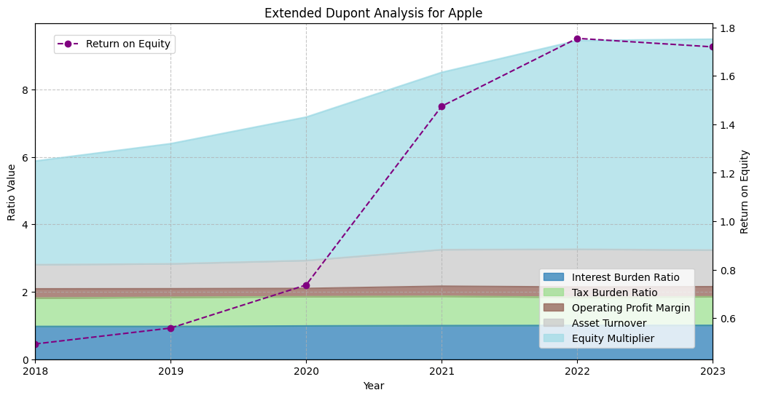Click the Year x-axis title
This screenshot has width=757, height=398.
pyautogui.click(x=373, y=386)
